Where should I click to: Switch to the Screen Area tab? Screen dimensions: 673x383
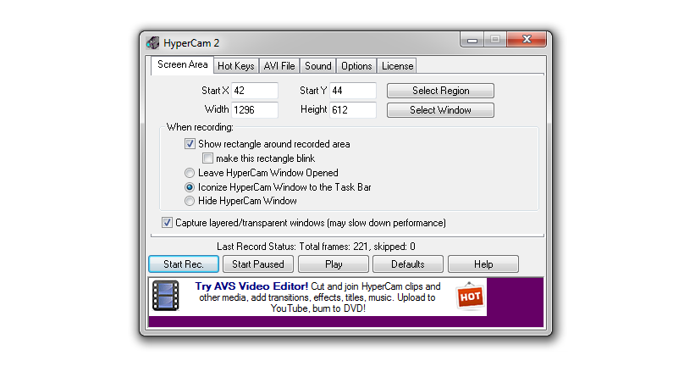(x=182, y=65)
